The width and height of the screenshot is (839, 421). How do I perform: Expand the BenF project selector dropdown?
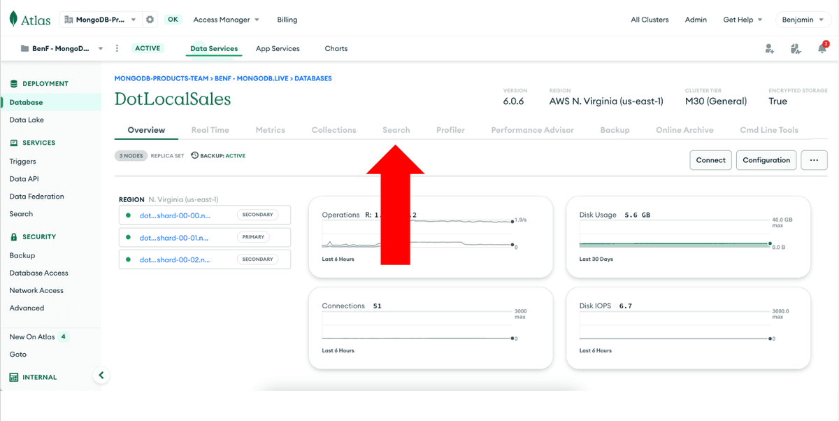[x=62, y=49]
